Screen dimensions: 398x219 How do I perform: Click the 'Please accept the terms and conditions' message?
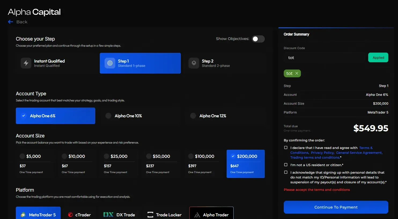[317, 190]
